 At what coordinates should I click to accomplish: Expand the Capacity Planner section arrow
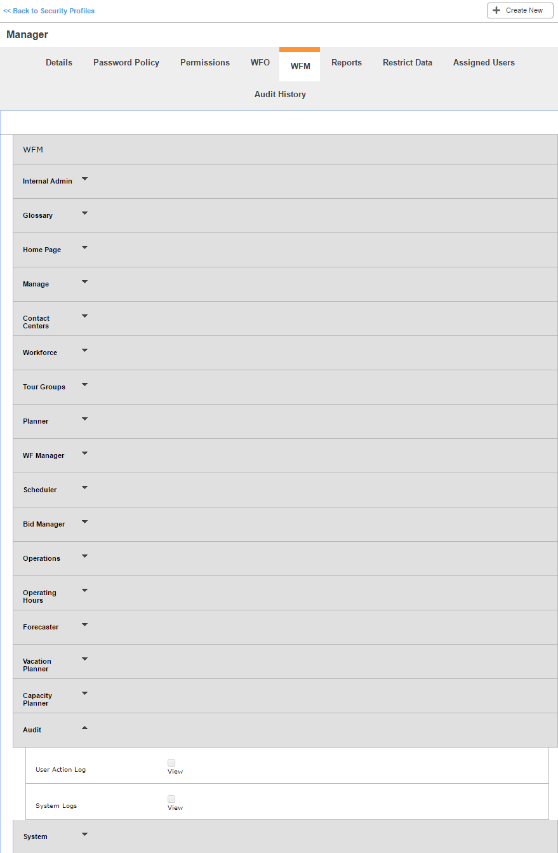[85, 694]
